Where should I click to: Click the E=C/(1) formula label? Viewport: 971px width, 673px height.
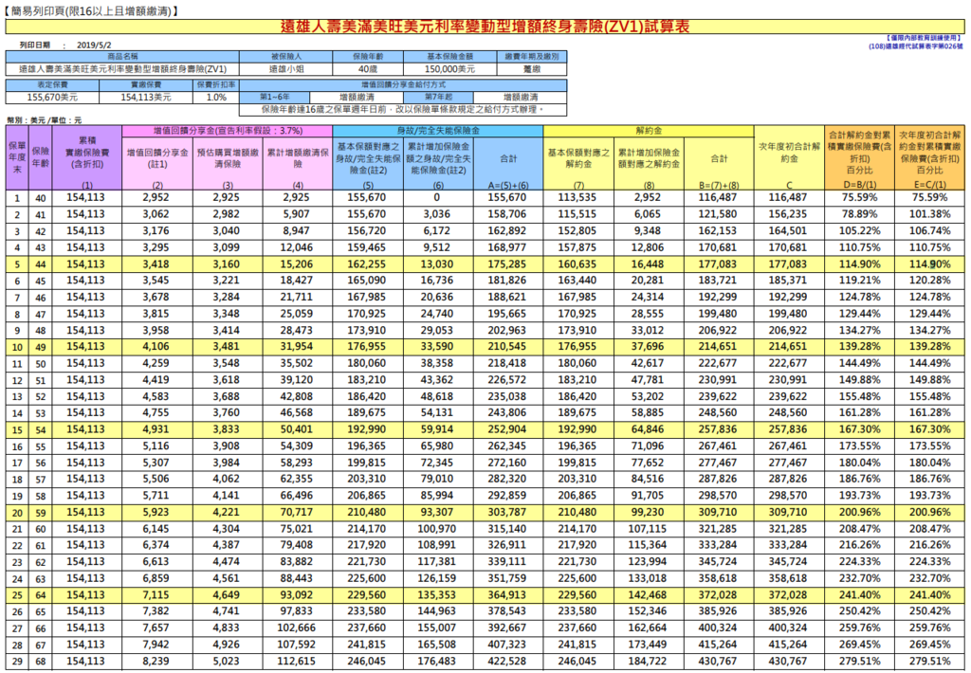click(x=929, y=185)
